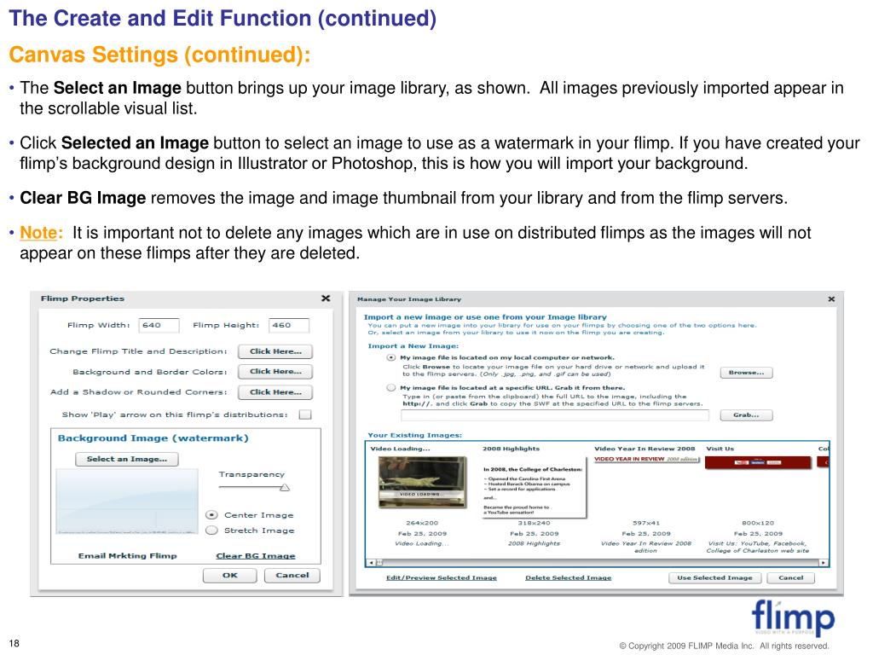Image resolution: width=873 pixels, height=655 pixels.
Task: Click the '800x120' size text
Action: tap(758, 523)
